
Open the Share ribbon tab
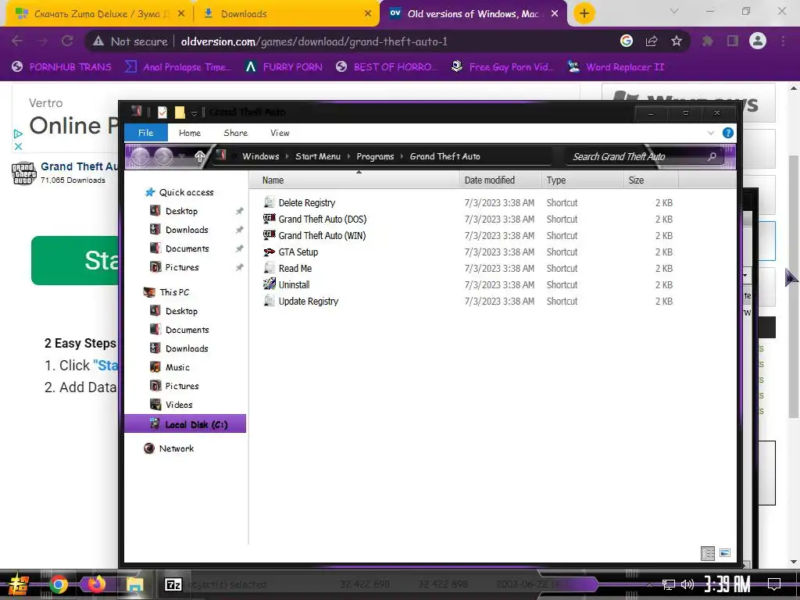(235, 133)
